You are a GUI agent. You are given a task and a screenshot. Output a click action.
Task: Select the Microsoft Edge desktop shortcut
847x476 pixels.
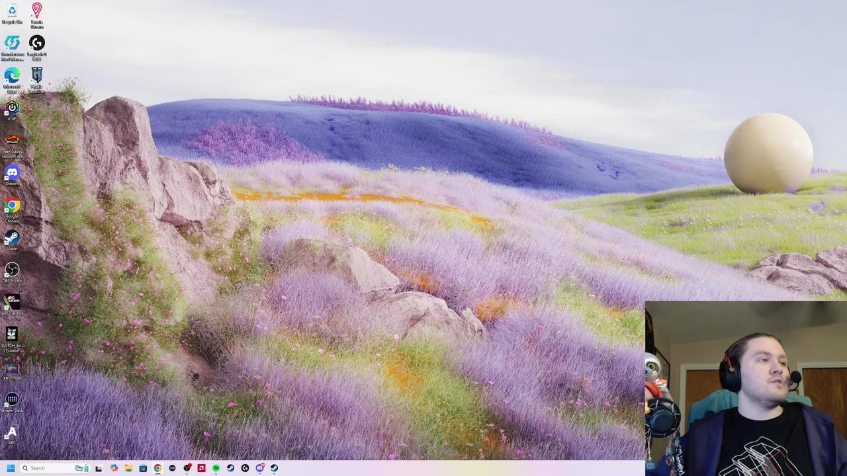(x=12, y=80)
